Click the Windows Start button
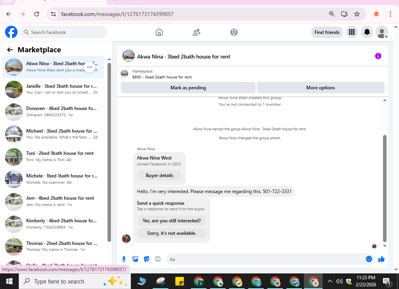 [x=9, y=281]
